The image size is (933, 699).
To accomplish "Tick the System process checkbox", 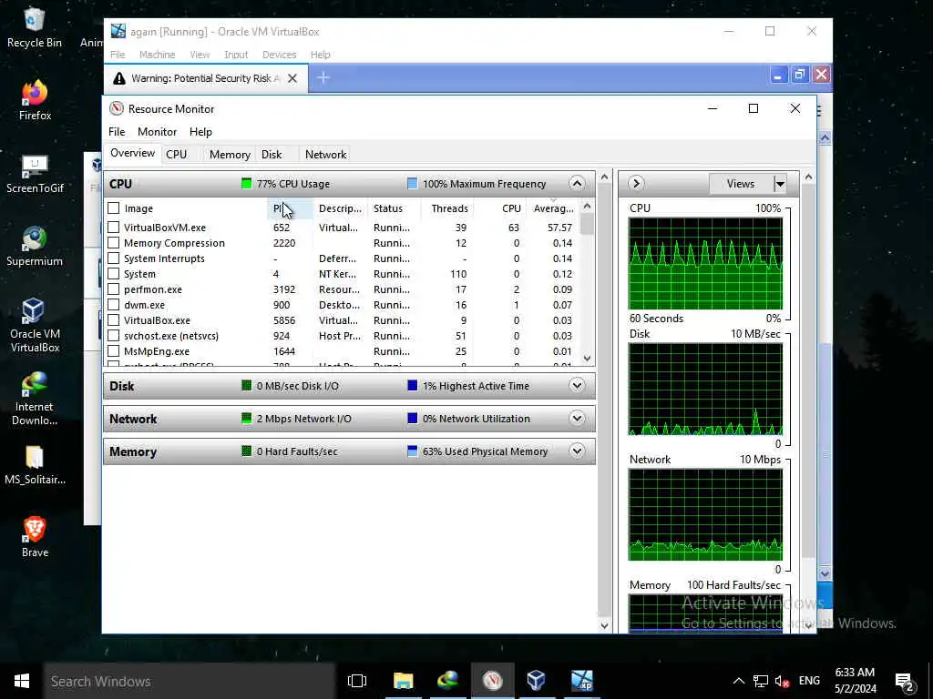I will pos(114,273).
